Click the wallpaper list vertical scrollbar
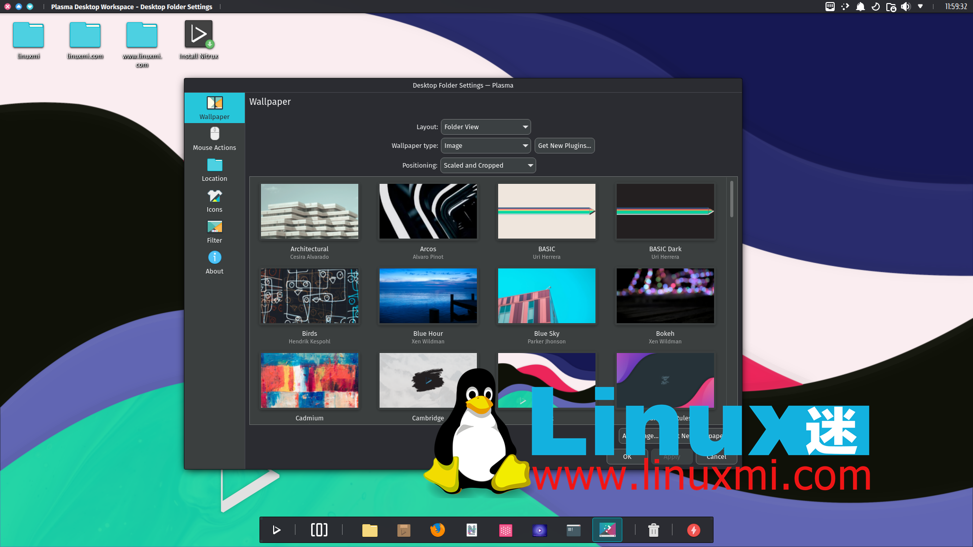 point(731,200)
